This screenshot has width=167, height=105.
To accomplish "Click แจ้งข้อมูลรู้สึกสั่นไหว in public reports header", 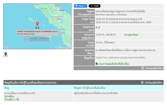I will pos(154,83).
